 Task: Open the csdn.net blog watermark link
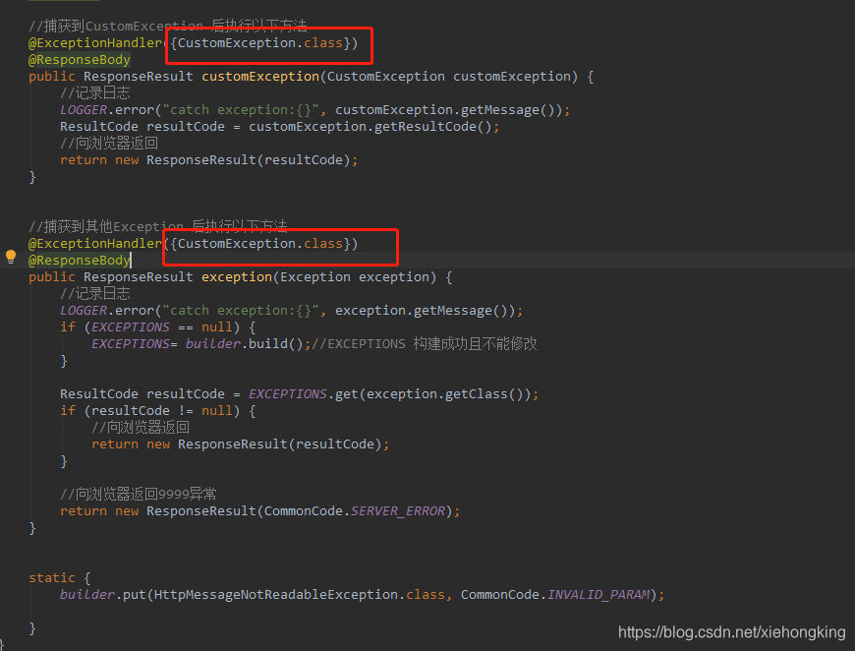pyautogui.click(x=732, y=632)
